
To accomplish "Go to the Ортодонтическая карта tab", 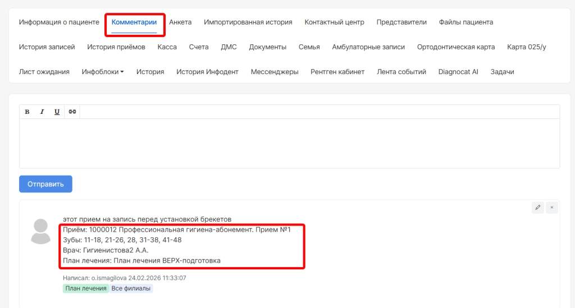I will click(456, 47).
